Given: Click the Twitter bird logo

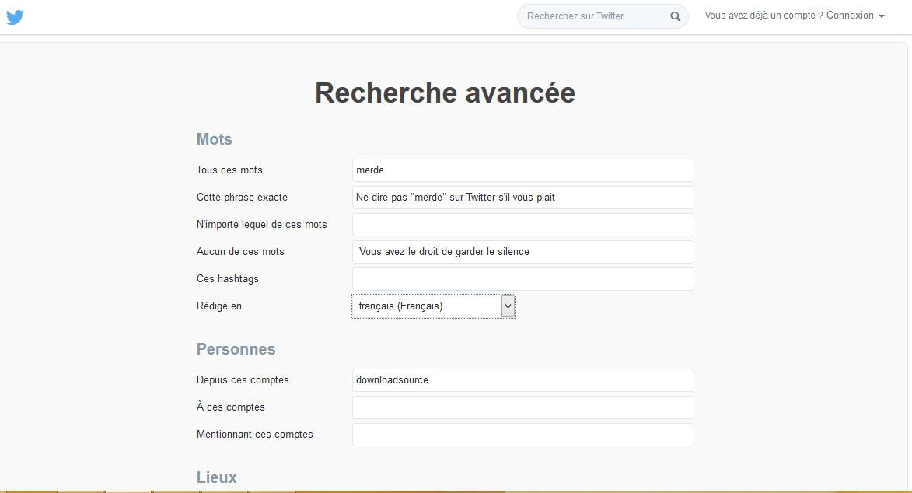Looking at the screenshot, I should 15,17.
